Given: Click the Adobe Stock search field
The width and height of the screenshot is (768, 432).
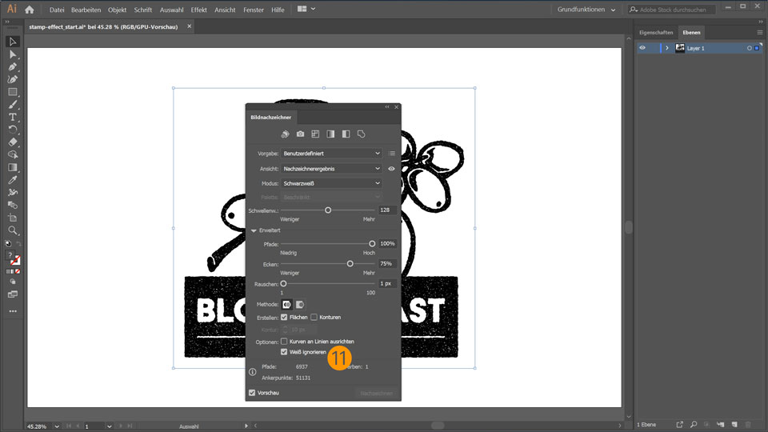Looking at the screenshot, I should (x=672, y=10).
